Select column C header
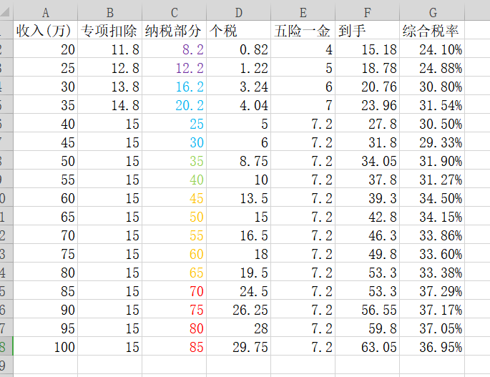This screenshot has width=490, height=377. click(174, 13)
